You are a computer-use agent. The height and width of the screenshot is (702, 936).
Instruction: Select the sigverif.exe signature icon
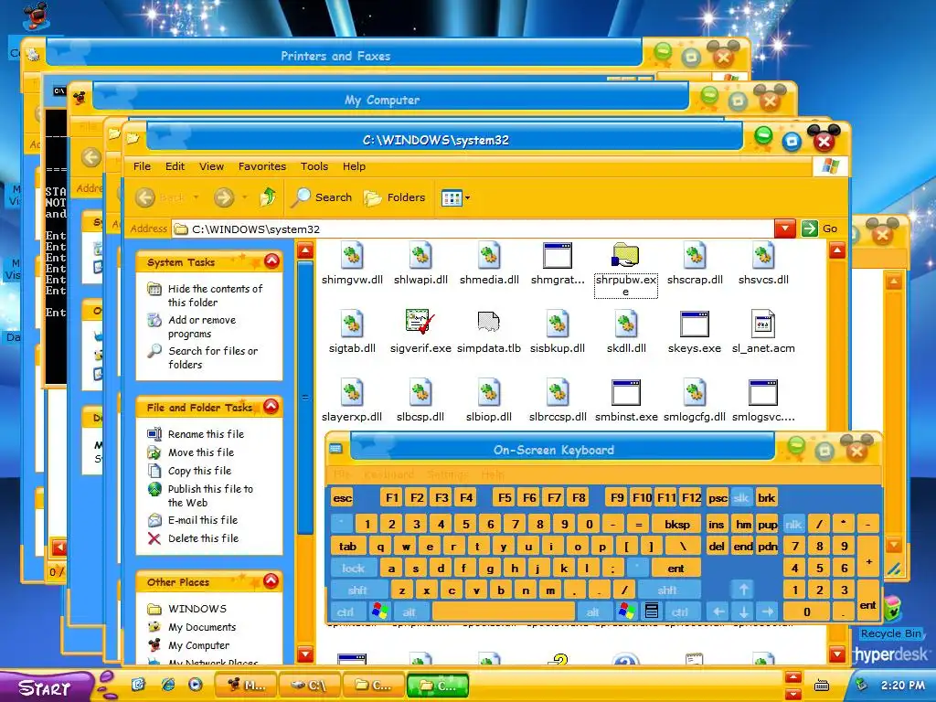[420, 323]
